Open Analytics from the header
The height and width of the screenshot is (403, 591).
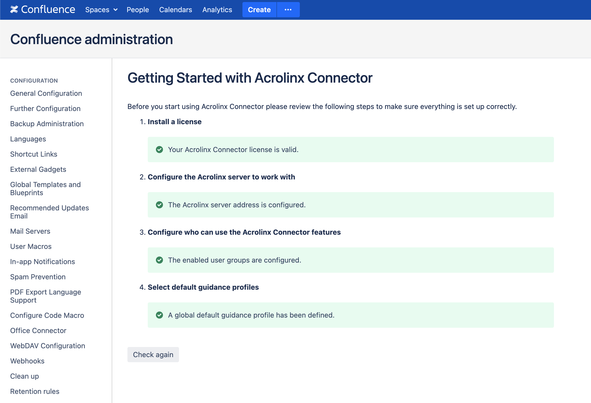pos(217,10)
